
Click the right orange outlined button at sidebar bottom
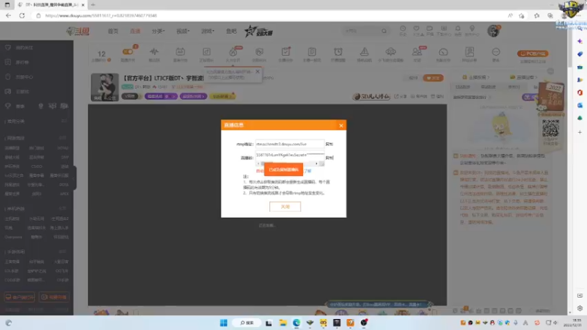pyautogui.click(x=54, y=297)
